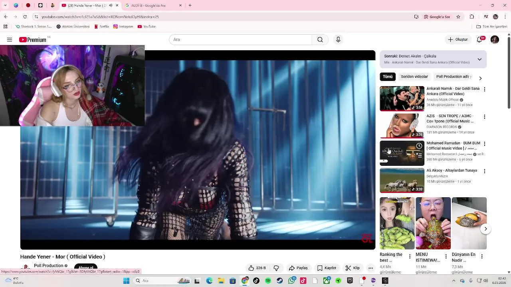Open new browser tab plus button

point(190,6)
